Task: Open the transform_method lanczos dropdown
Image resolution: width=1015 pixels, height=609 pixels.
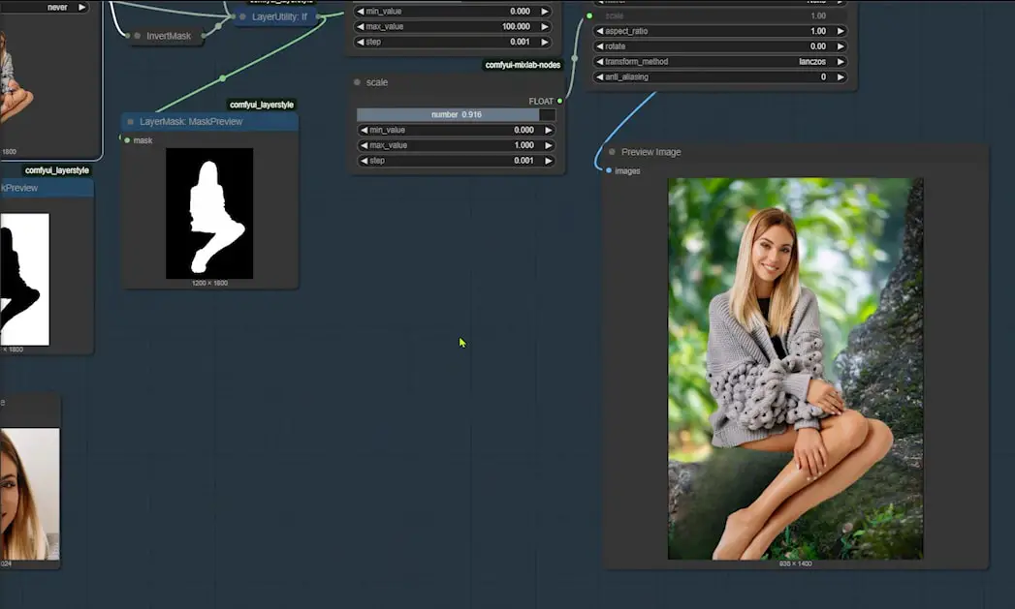Action: (720, 62)
